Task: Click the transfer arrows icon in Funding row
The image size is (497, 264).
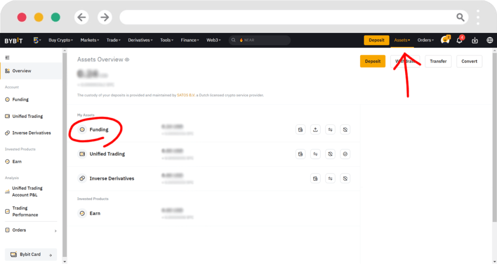Action: (330, 130)
